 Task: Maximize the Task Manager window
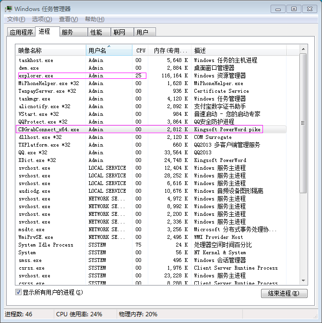tap(294, 8)
